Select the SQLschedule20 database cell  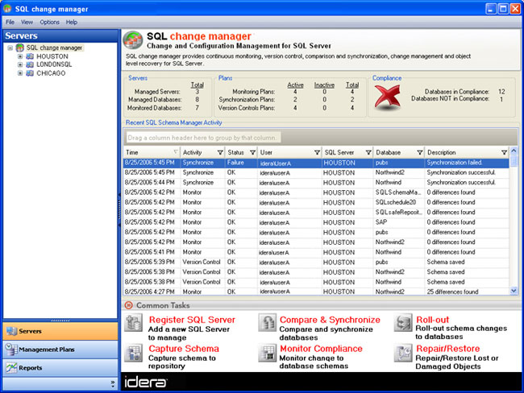point(398,202)
